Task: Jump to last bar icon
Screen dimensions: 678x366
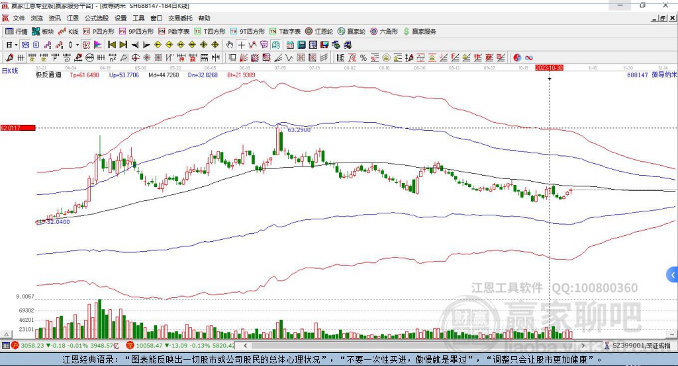Action: pos(123,45)
